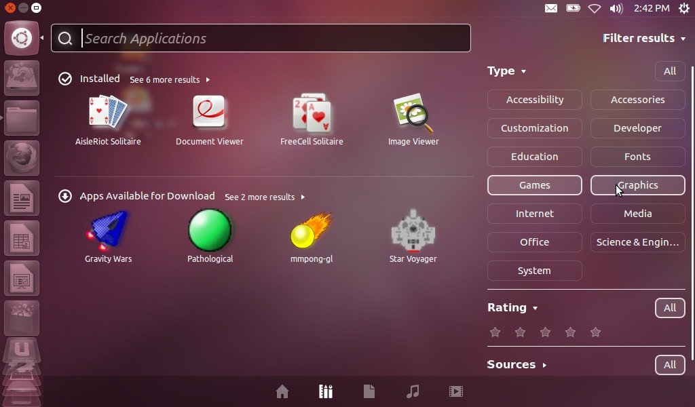Focus the Search Applications field
The image size is (695, 407).
point(261,38)
